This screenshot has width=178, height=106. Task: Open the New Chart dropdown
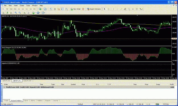40,9
